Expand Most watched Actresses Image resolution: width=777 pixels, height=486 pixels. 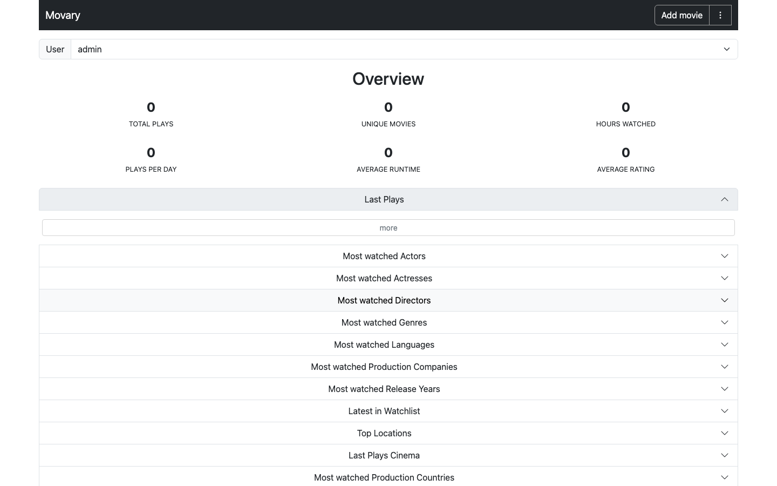tap(388, 278)
